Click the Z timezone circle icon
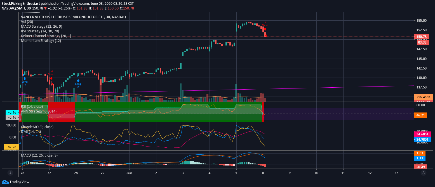Screen dimensions: 435x187 pyautogui.click(x=10, y=172)
